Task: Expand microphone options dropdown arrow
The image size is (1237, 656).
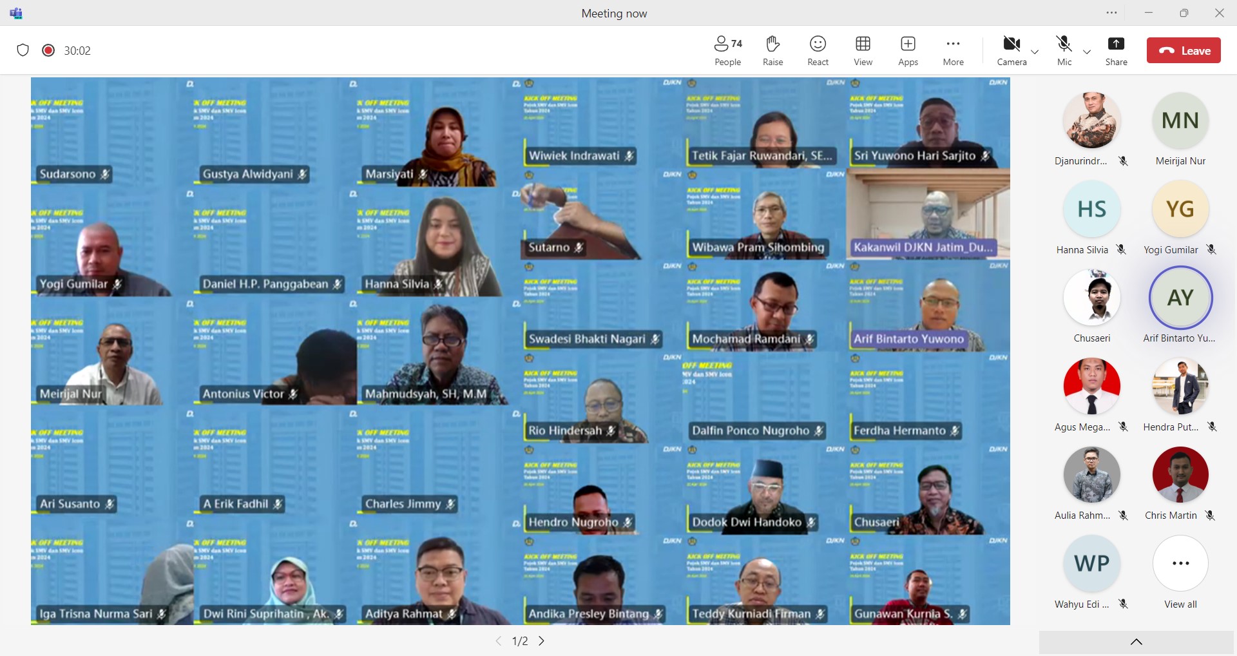Action: 1087,52
